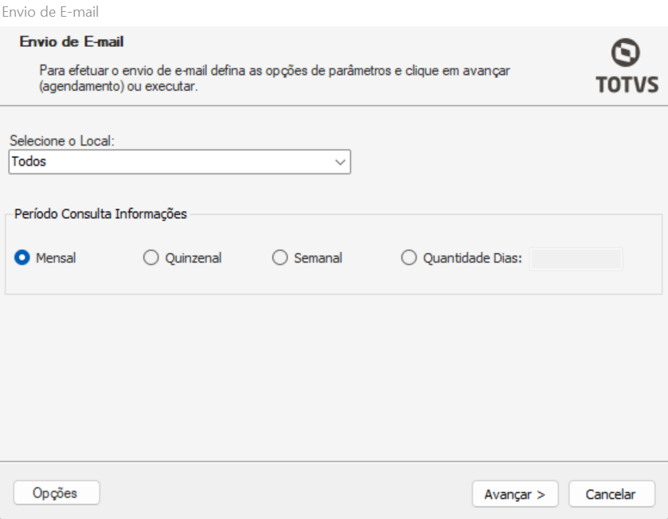Click the Selecione o Local label
Viewport: 668px width, 519px height.
tap(62, 140)
